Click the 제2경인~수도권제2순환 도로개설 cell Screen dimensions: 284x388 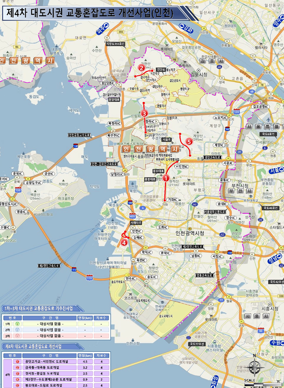coord(49,380)
